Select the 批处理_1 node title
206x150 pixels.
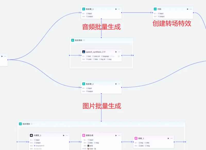[90, 9]
